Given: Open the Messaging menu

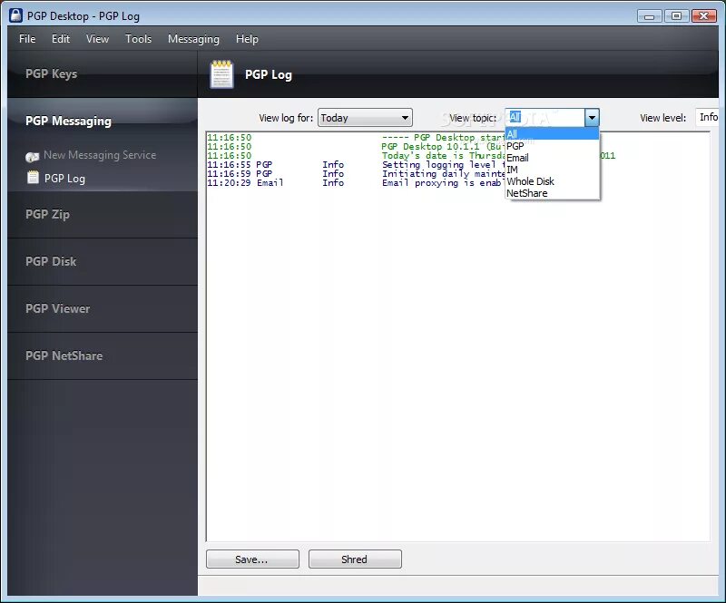Looking at the screenshot, I should tap(193, 39).
